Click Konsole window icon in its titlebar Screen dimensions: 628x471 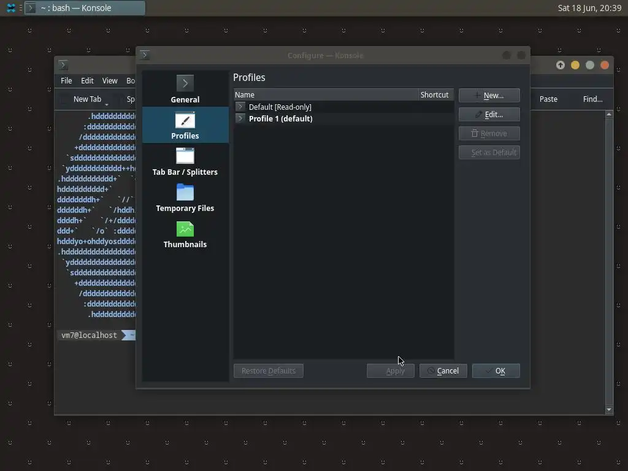click(63, 65)
